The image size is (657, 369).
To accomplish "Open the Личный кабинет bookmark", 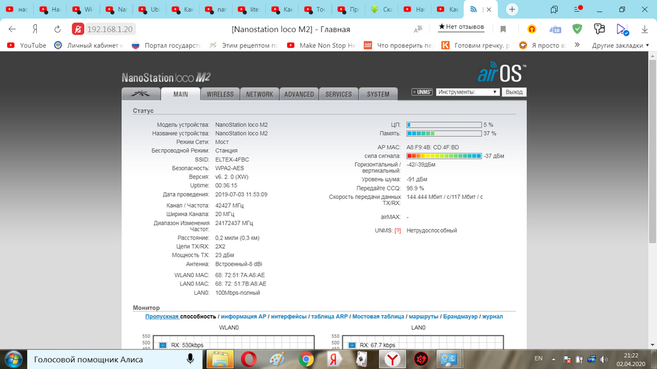I will point(89,45).
